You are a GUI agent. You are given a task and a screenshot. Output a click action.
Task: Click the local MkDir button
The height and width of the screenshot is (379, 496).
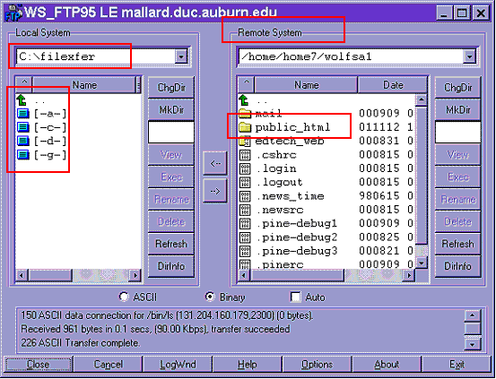click(171, 109)
